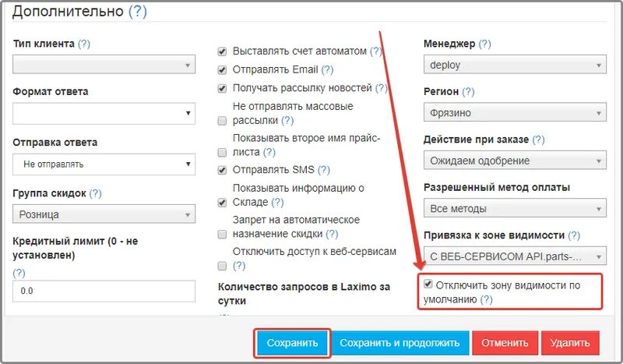
Task: Open help icon for Отправлять Email
Action: click(327, 69)
